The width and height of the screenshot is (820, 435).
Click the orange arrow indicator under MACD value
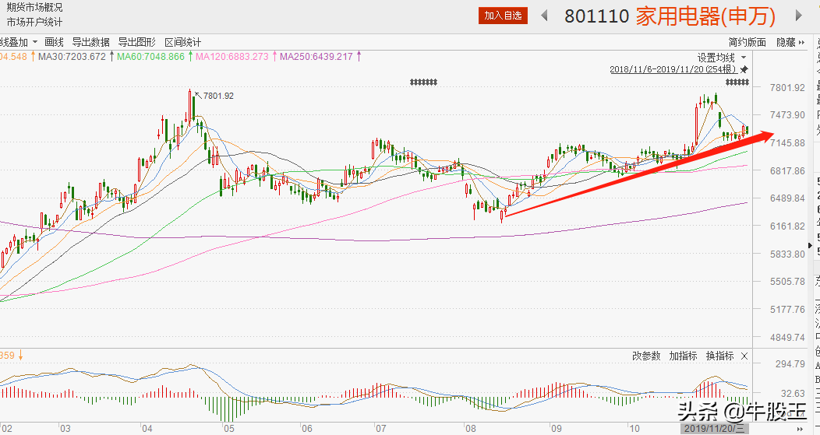coord(21,356)
